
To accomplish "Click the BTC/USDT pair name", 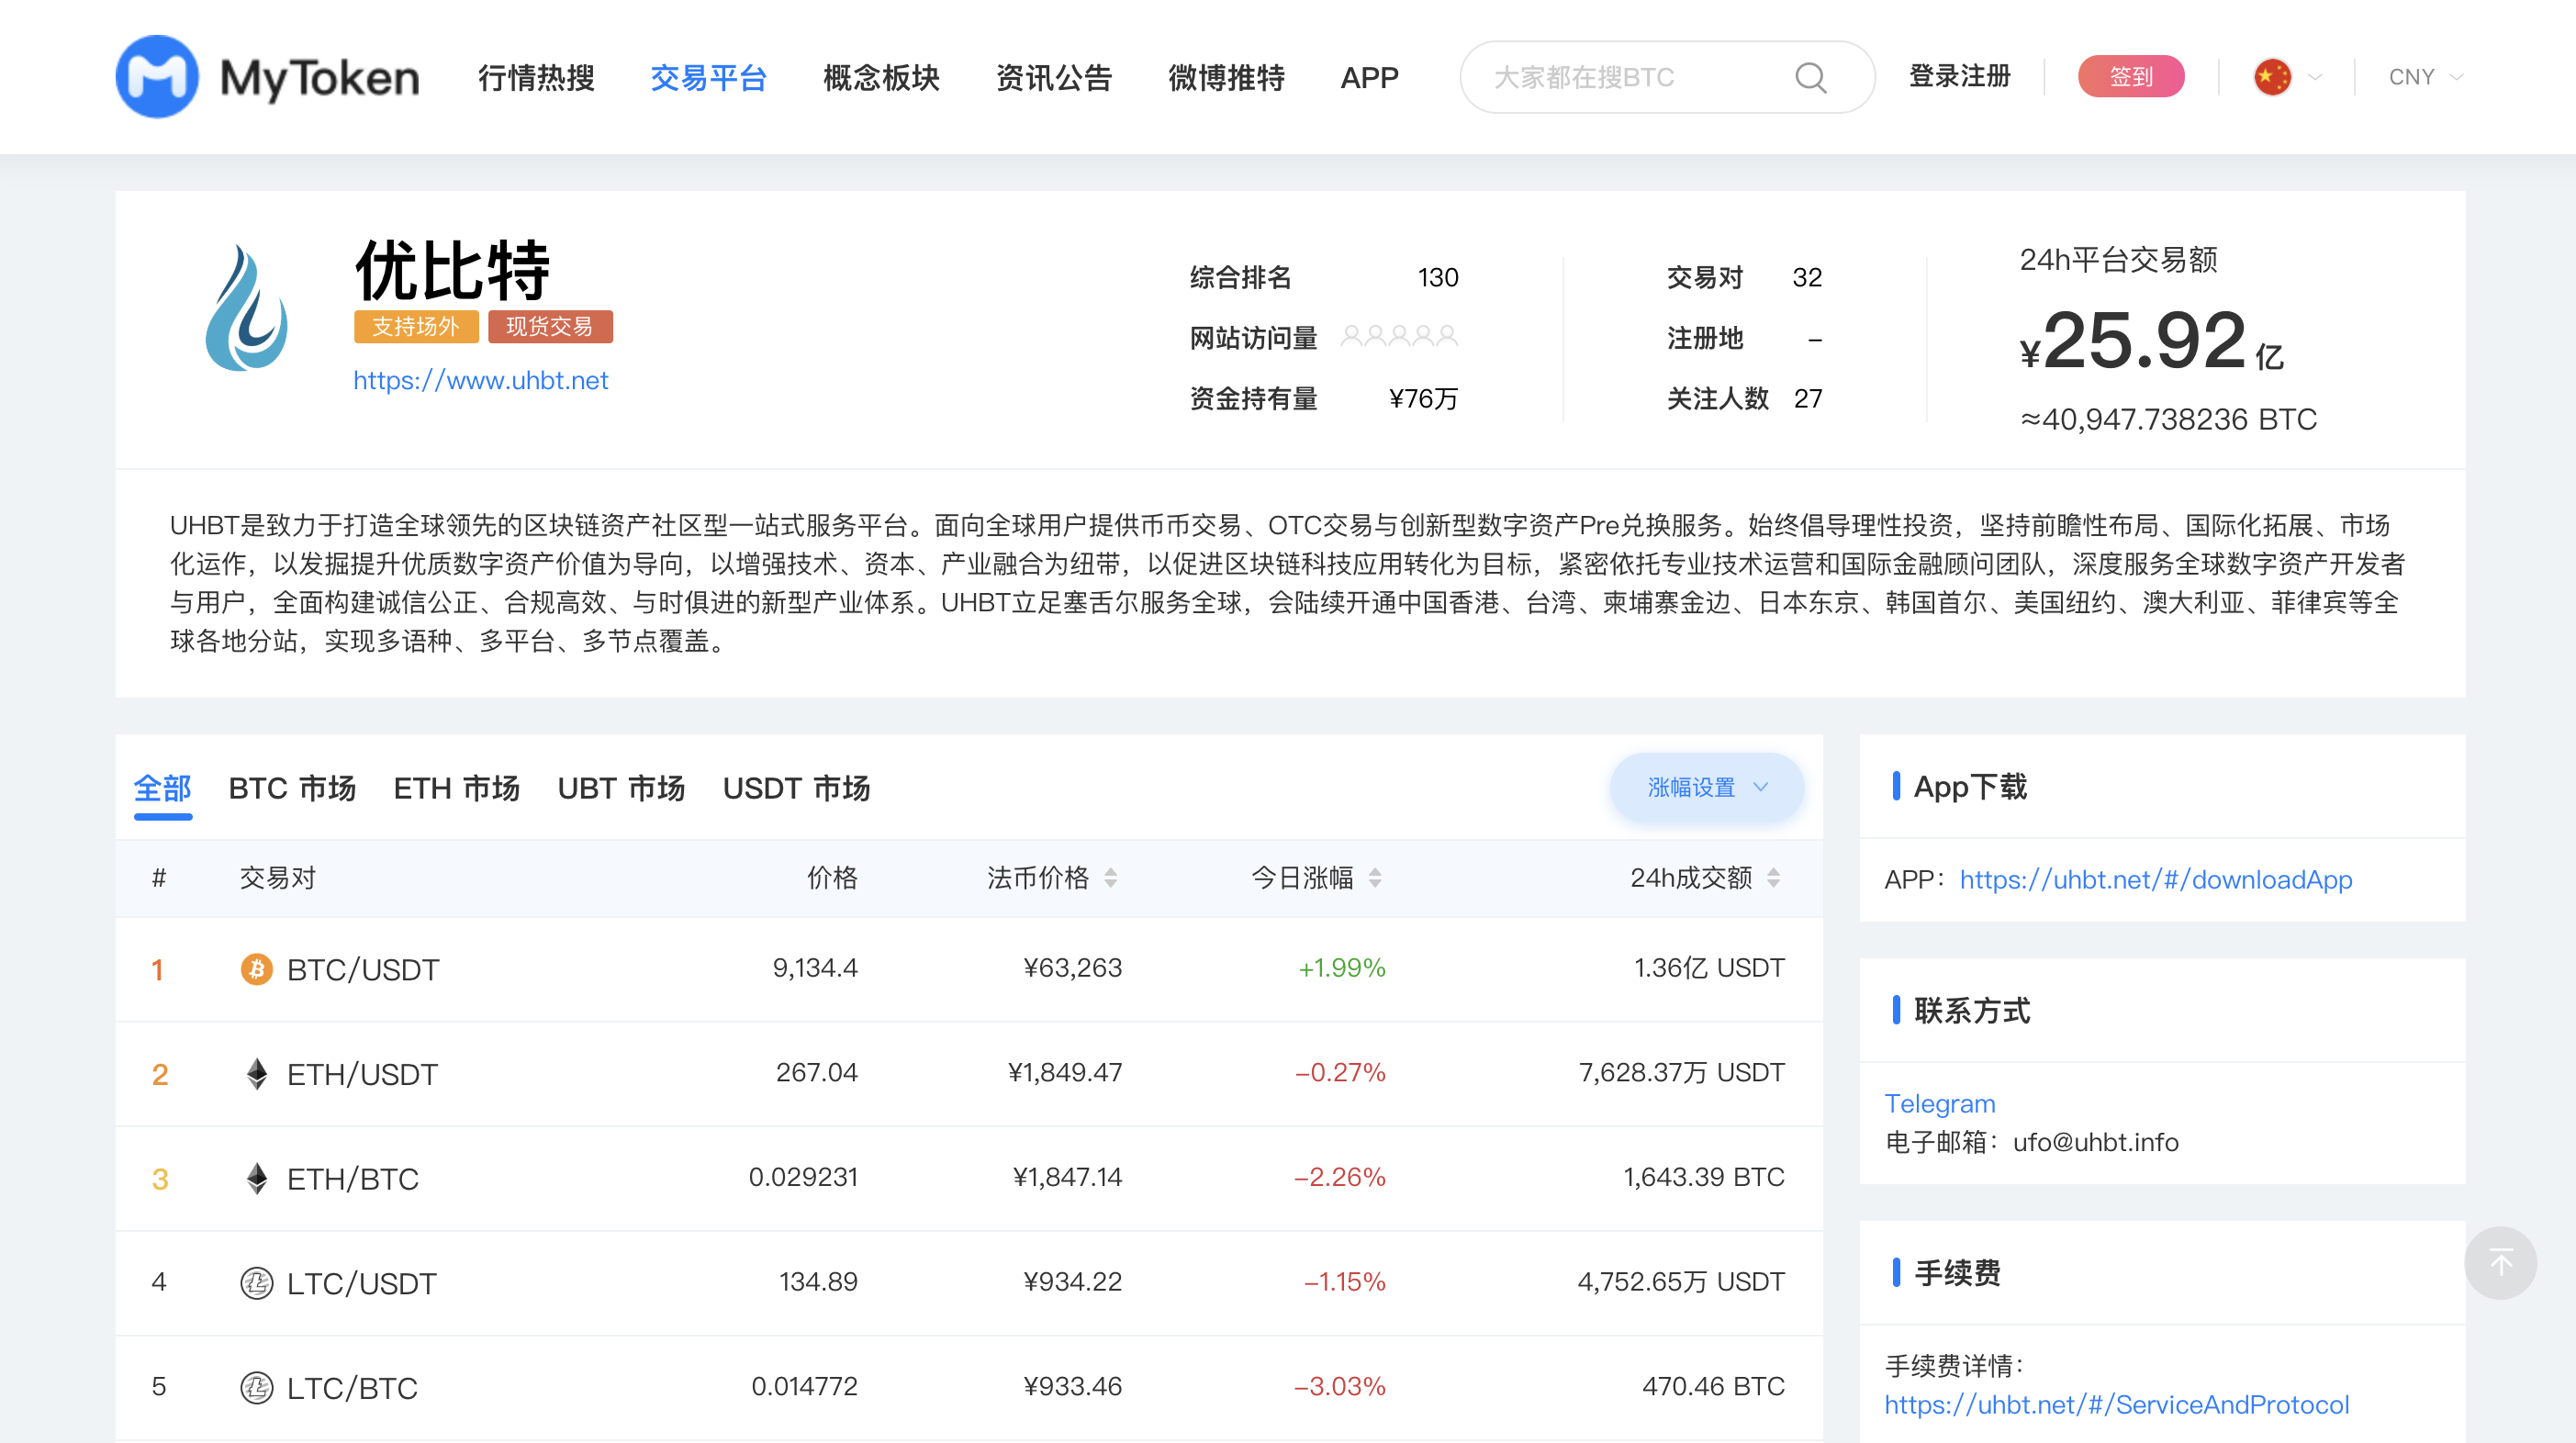I will point(363,969).
